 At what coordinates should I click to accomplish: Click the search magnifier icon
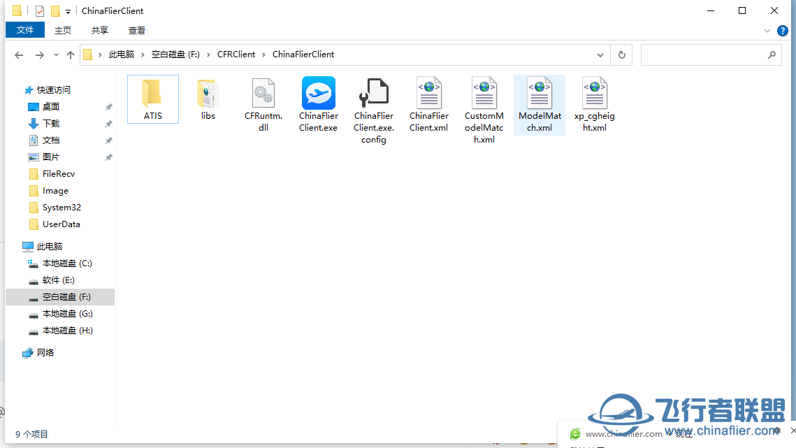(772, 55)
